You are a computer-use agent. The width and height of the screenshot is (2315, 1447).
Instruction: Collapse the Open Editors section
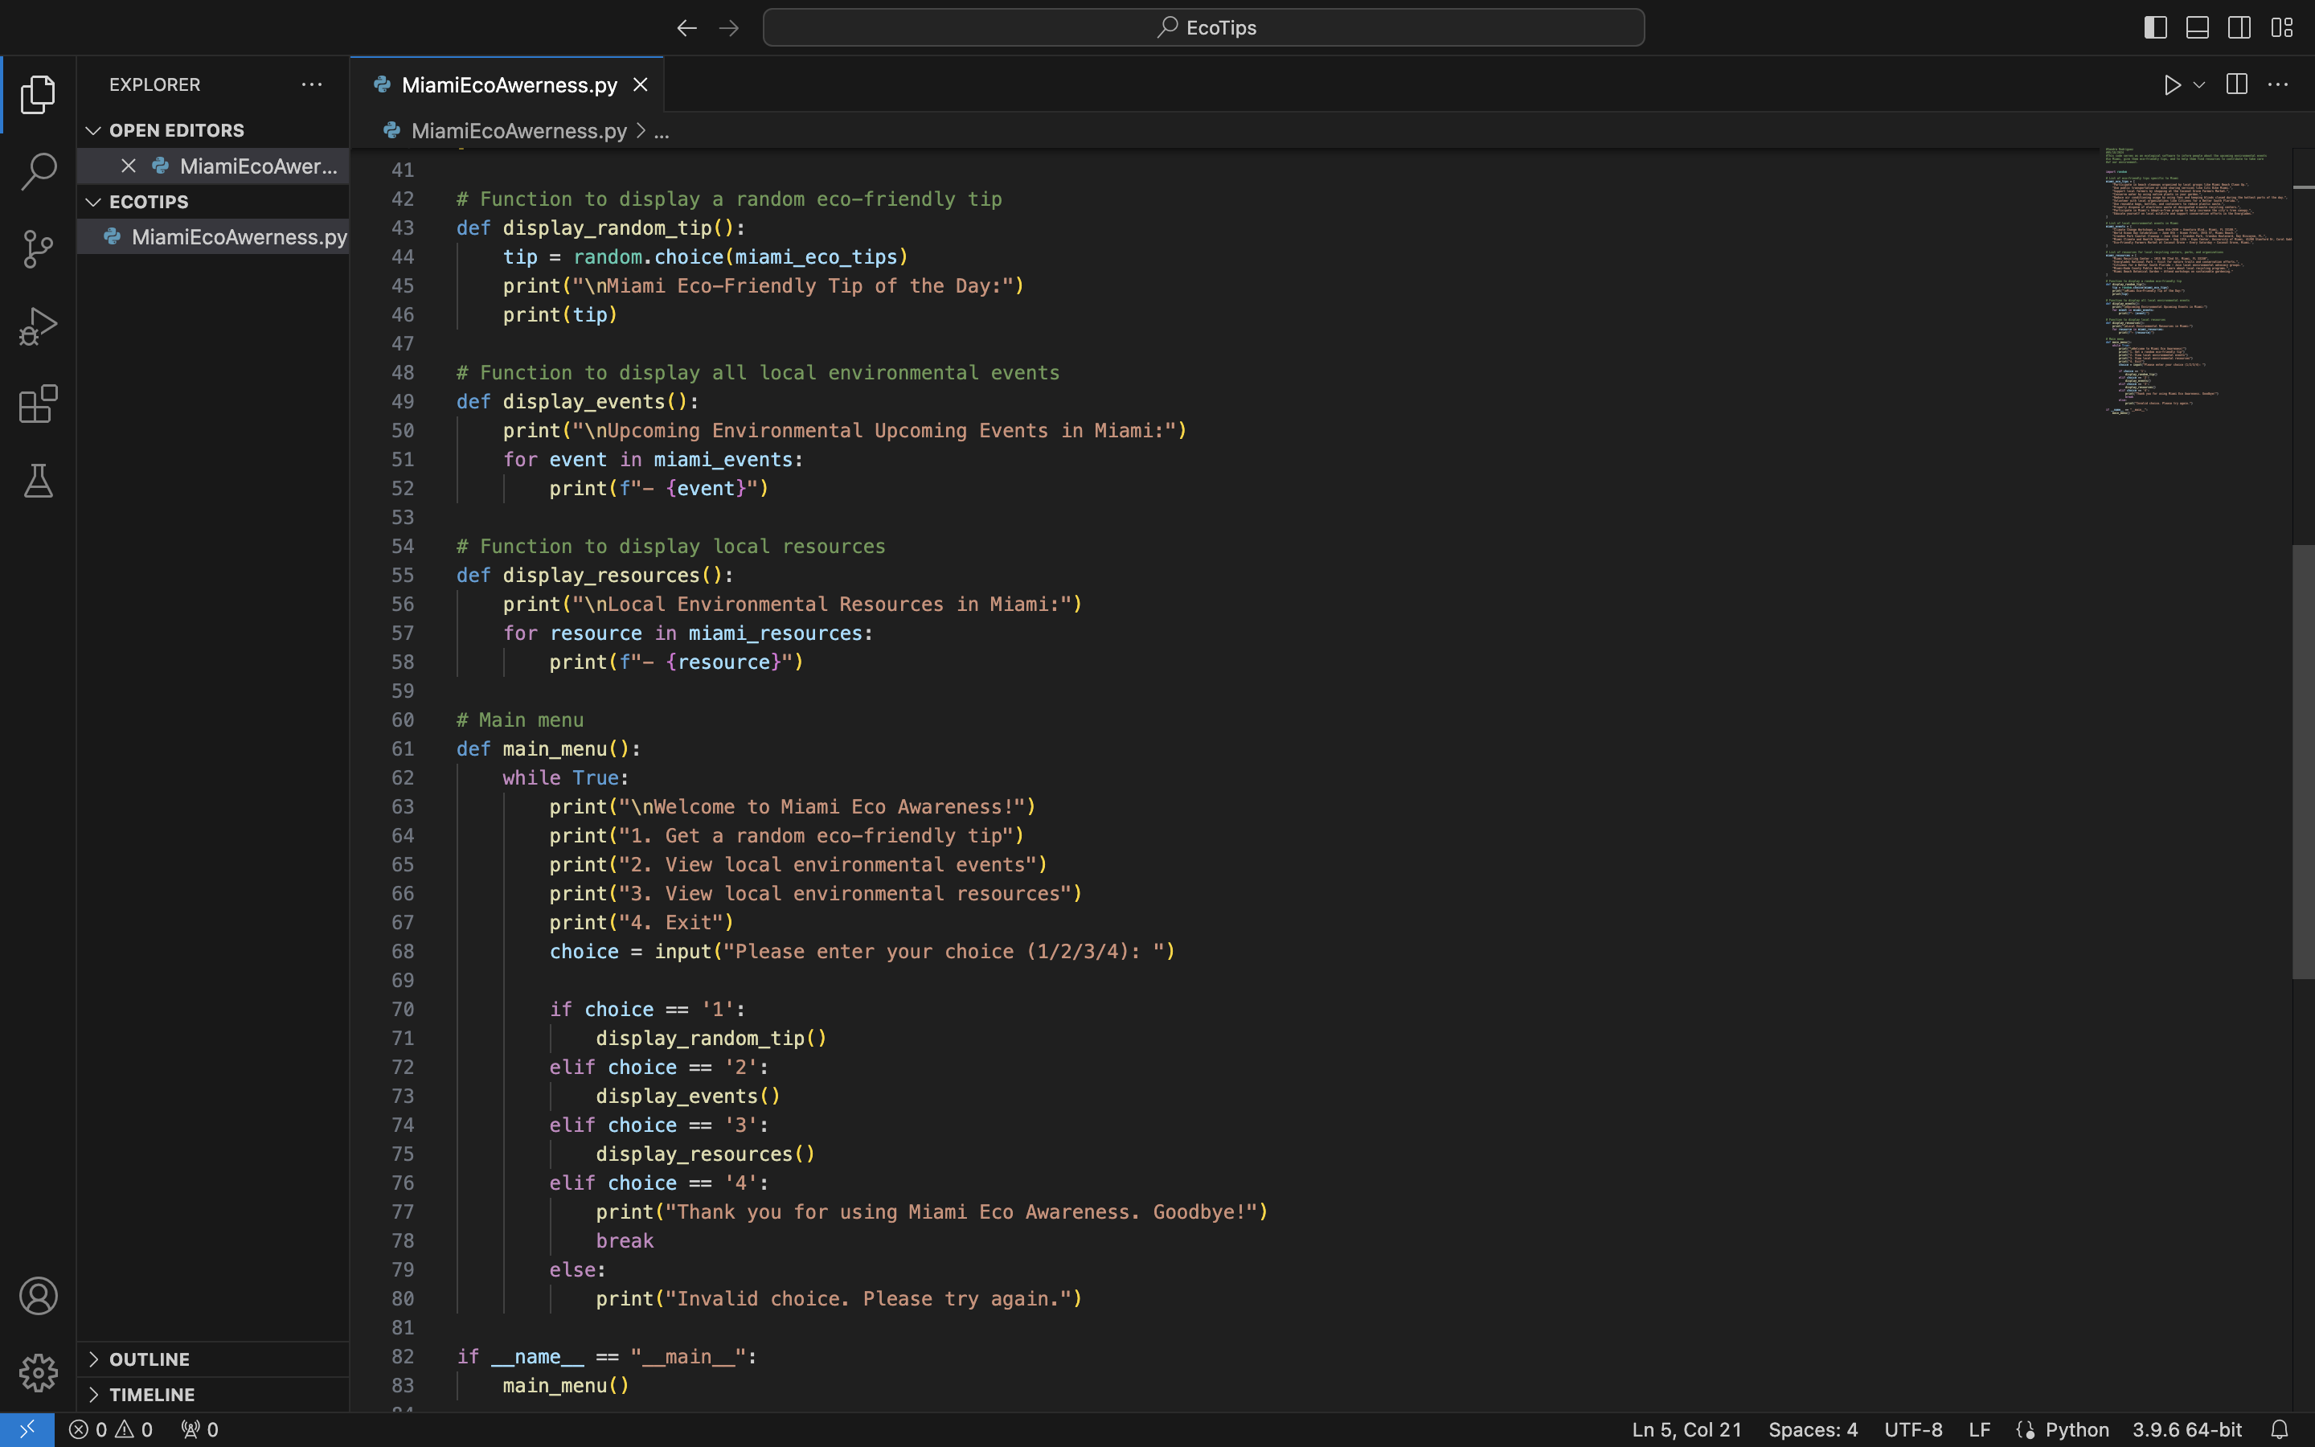click(176, 130)
